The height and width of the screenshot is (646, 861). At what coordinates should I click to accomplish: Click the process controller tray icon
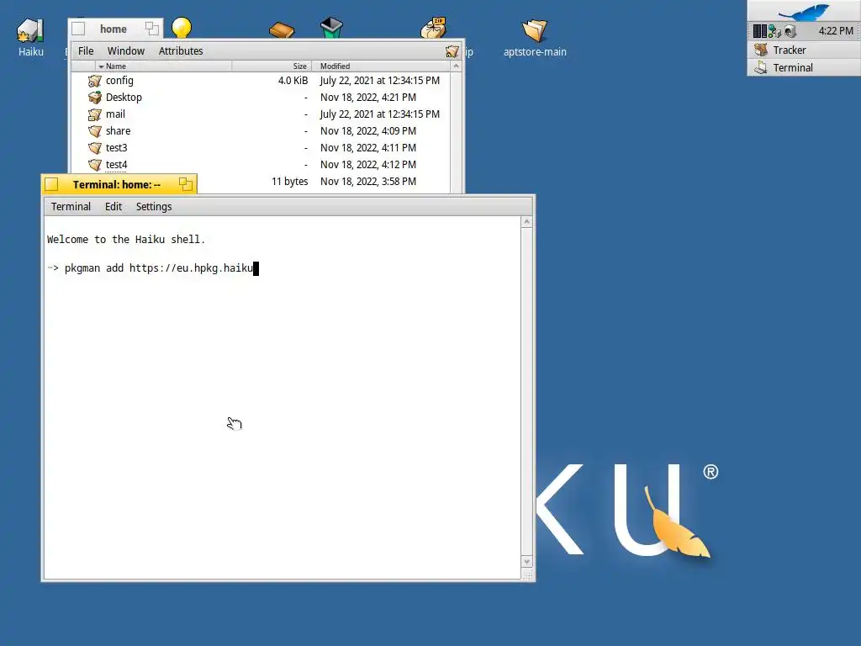tap(759, 31)
